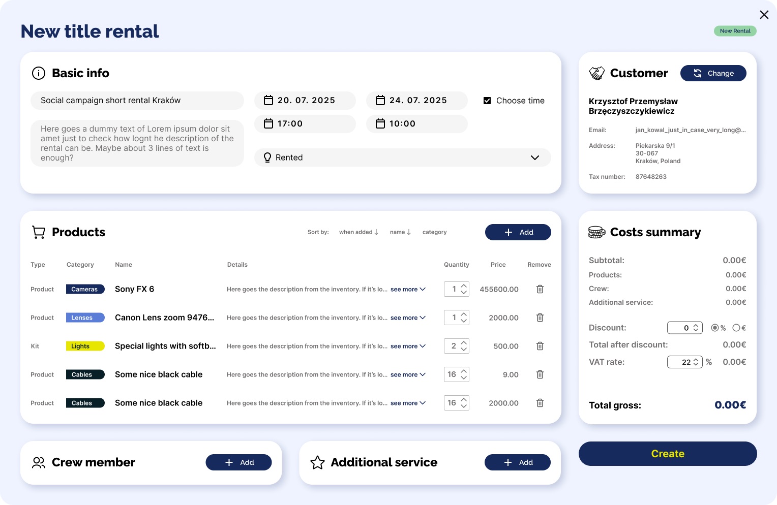This screenshot has width=777, height=505.
Task: Click the customer name Krzysztof Przemysław Brzęczyszczykiewicz
Action: tap(633, 106)
